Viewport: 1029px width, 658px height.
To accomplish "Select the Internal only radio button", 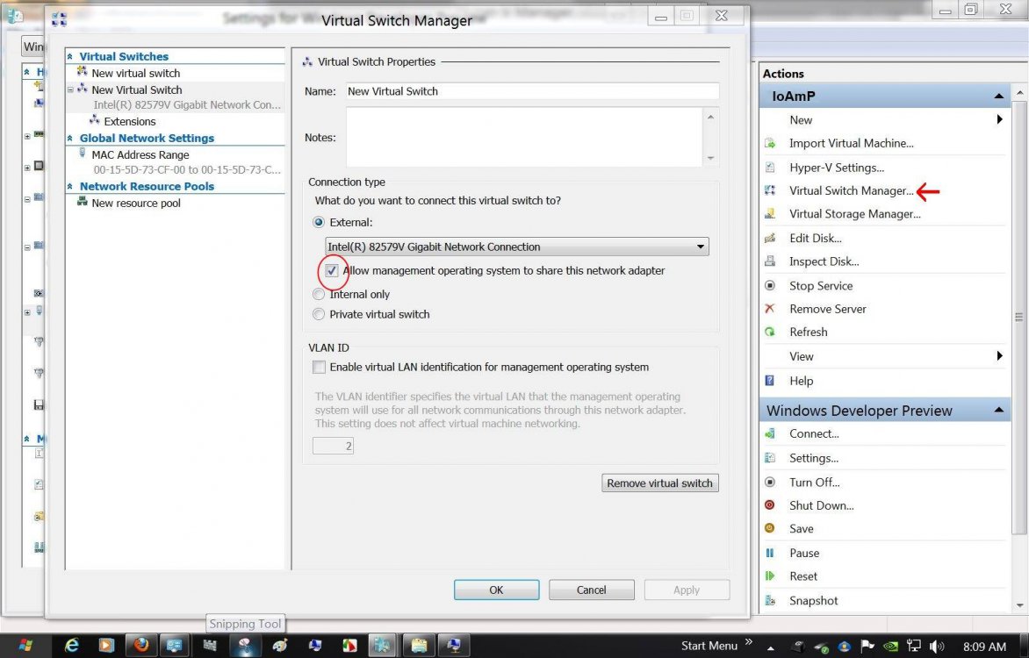I will [x=319, y=295].
